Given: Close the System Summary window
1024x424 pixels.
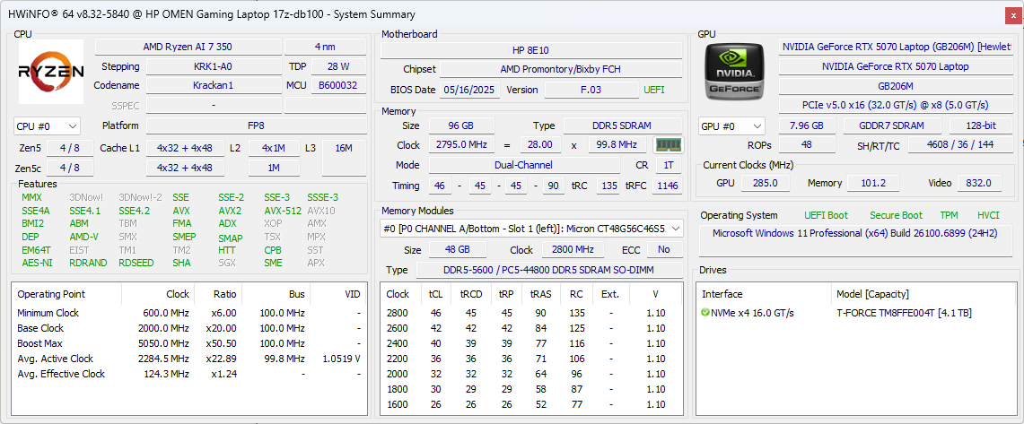Looking at the screenshot, I should pos(1012,14).
